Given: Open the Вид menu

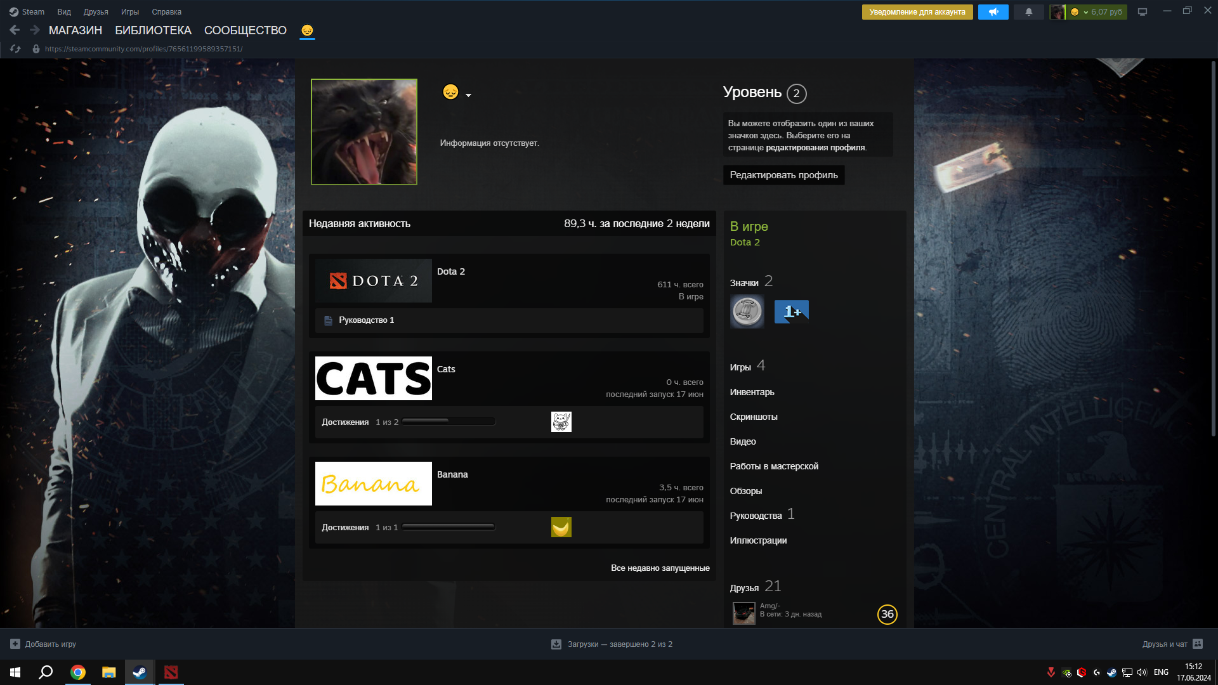Looking at the screenshot, I should pyautogui.click(x=64, y=12).
